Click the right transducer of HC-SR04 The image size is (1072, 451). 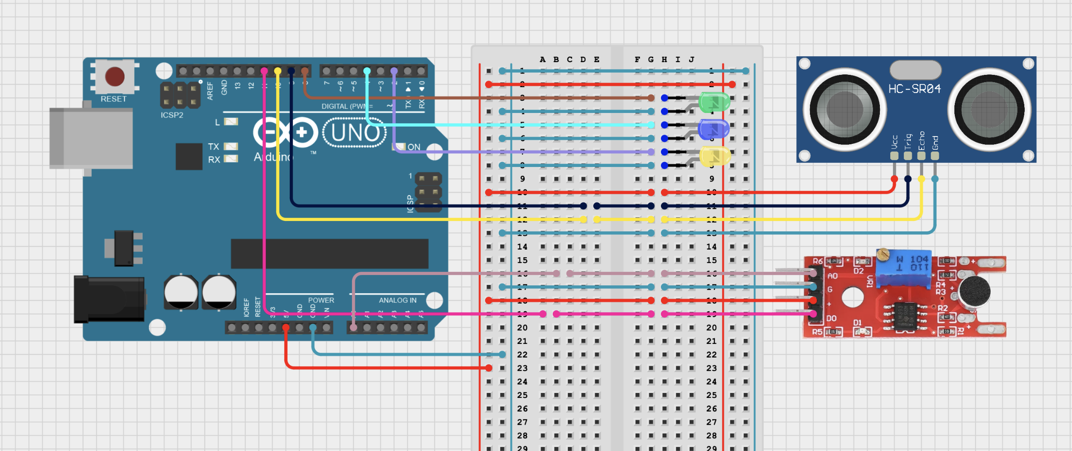989,109
